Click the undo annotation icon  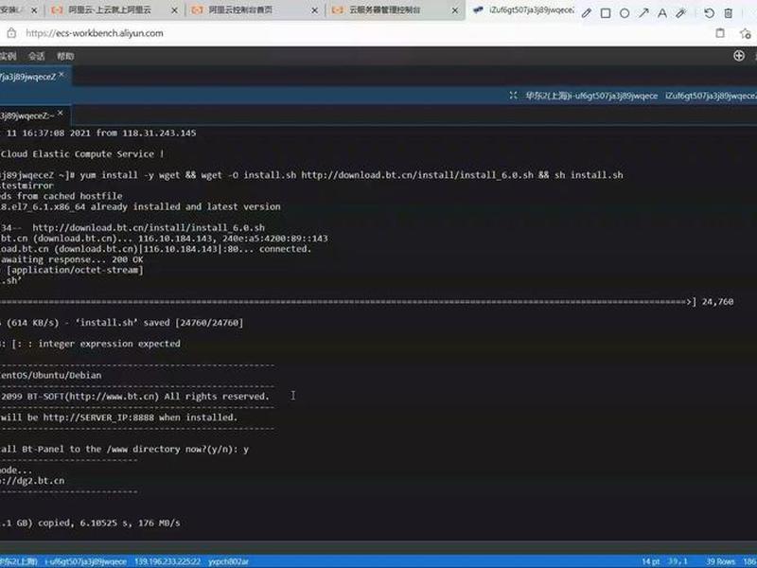pyautogui.click(x=709, y=13)
